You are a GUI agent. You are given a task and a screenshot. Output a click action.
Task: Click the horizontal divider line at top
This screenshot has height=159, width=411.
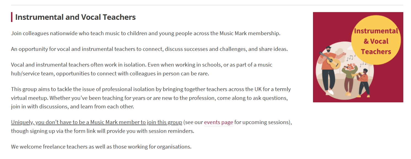(x=207, y=5)
